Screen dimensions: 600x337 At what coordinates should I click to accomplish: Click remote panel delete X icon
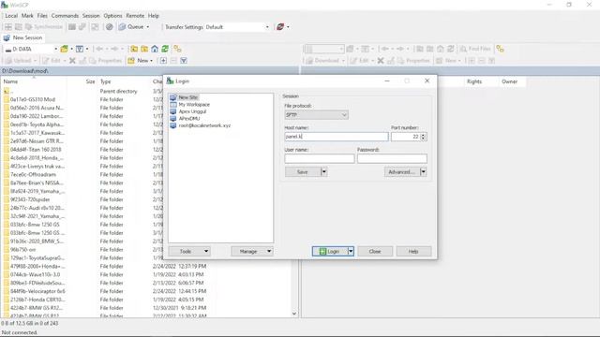(x=381, y=60)
